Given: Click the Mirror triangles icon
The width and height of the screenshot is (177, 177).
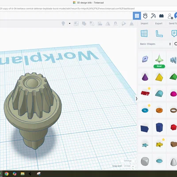Looking at the screenshot, I should 108,23.
